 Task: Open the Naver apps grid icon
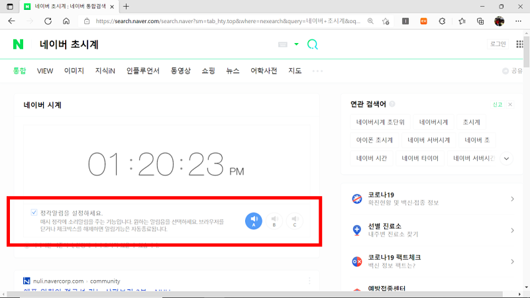click(x=520, y=44)
